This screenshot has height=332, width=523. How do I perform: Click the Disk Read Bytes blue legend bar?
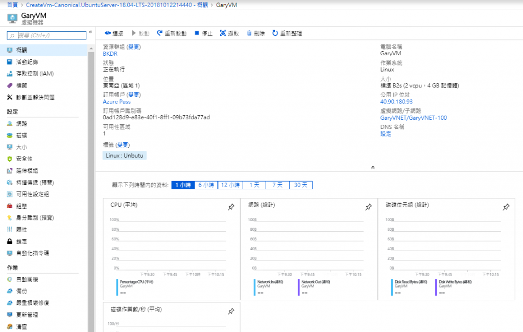tap(392, 287)
